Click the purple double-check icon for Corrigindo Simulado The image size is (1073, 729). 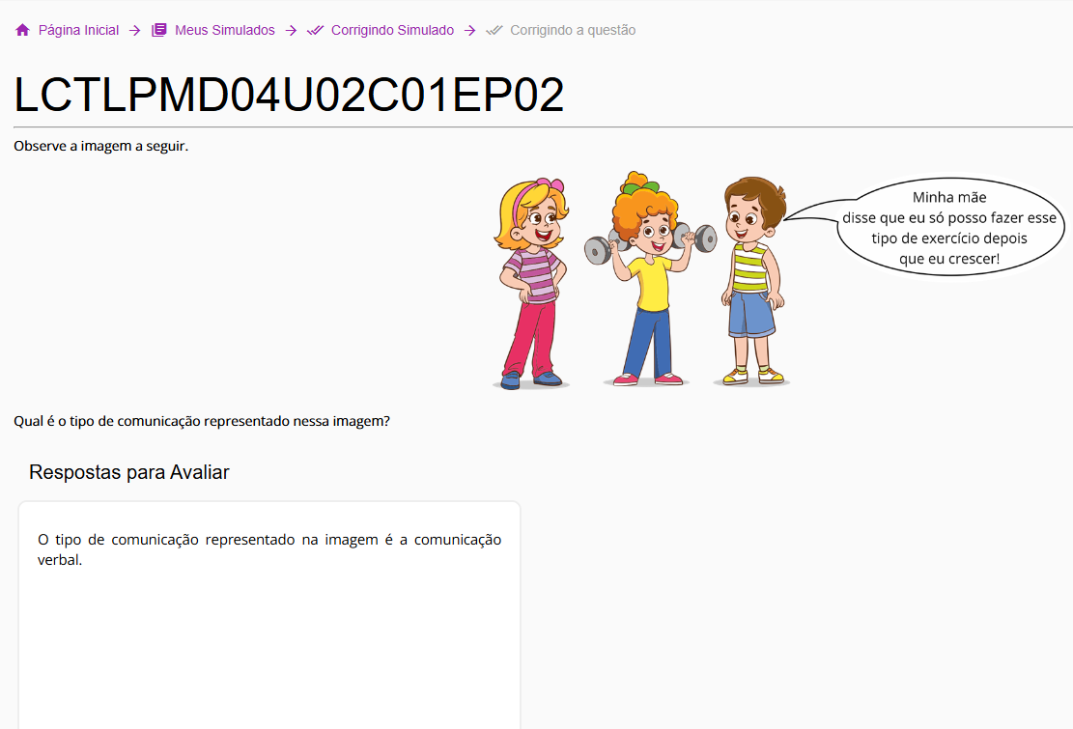click(x=315, y=30)
